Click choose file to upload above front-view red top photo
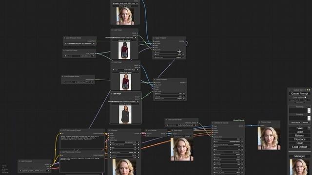This screenshot has width=312, height=175. [x=125, y=72]
